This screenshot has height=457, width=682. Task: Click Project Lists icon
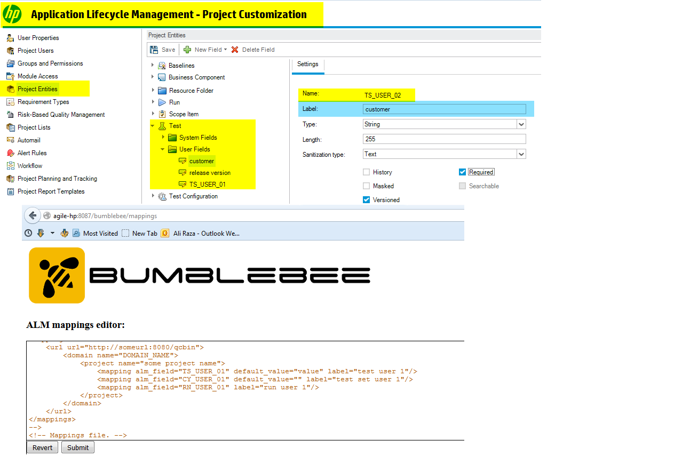click(x=10, y=127)
